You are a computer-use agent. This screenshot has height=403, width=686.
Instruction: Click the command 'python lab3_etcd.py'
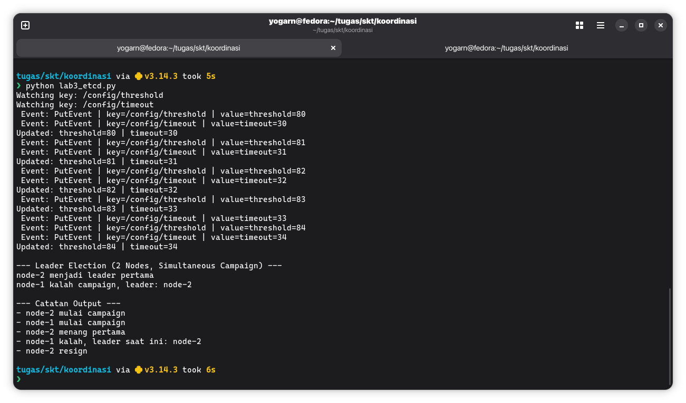click(71, 86)
